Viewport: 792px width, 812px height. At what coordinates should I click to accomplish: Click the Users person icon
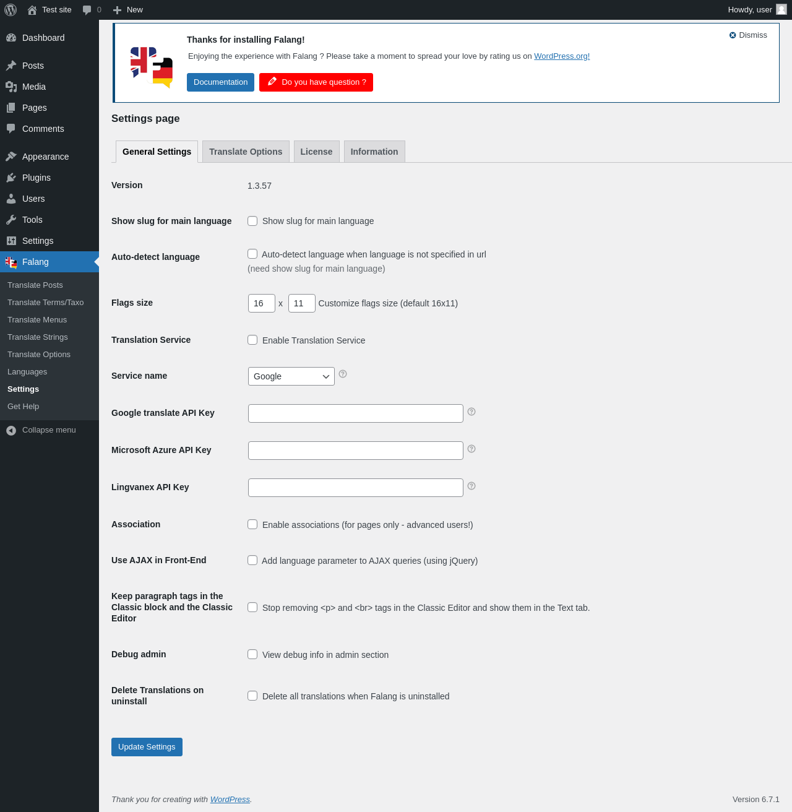11,199
